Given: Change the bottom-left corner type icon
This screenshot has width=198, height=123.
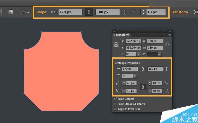Looking at the screenshot, I should coord(118,91).
